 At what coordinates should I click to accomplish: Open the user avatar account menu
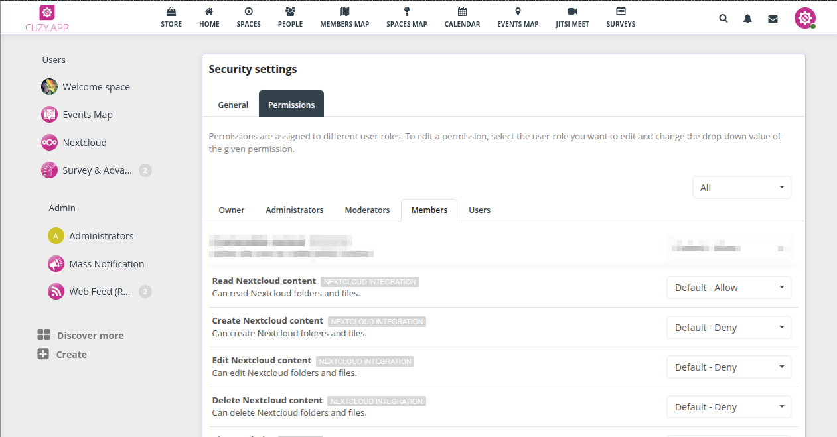tap(804, 18)
